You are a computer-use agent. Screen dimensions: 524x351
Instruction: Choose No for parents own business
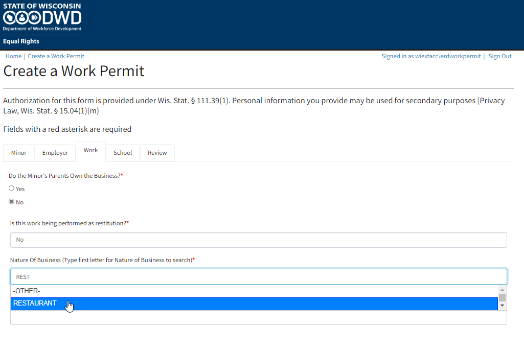[12, 202]
